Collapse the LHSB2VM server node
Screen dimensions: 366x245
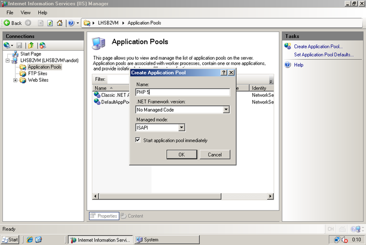pos(7,60)
